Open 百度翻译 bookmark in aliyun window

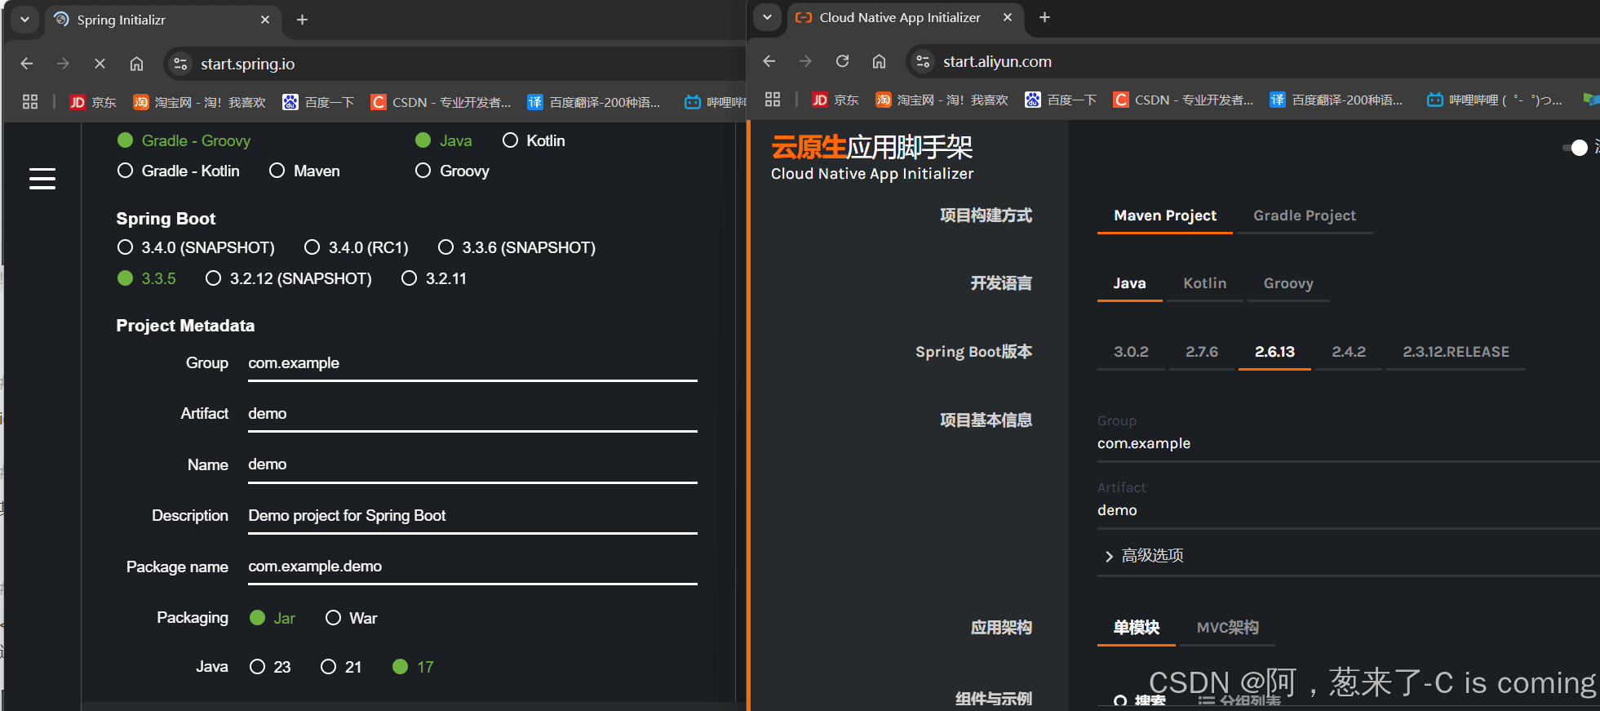coord(1336,100)
